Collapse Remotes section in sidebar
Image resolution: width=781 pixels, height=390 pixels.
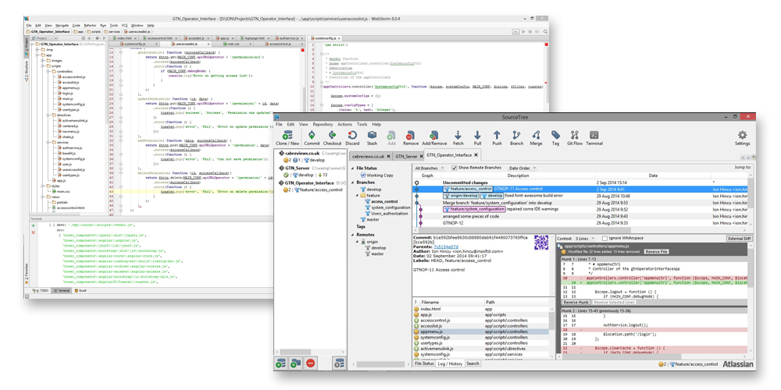click(351, 234)
